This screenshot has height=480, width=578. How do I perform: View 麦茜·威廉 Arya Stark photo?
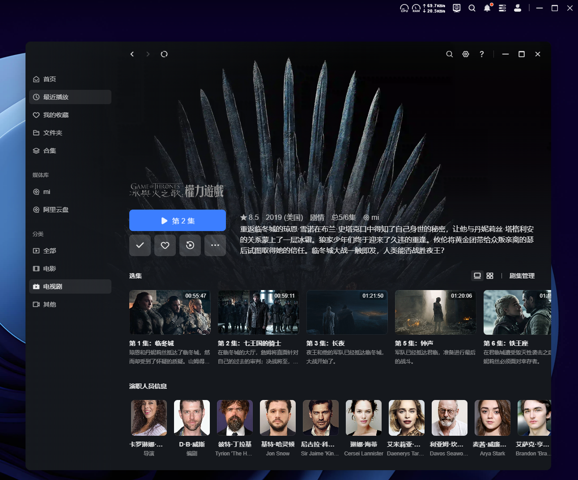point(493,418)
